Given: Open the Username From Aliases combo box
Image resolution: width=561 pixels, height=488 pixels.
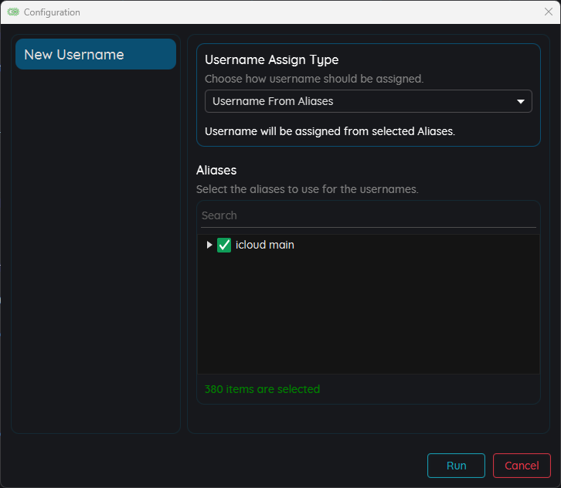Looking at the screenshot, I should pyautogui.click(x=359, y=101).
